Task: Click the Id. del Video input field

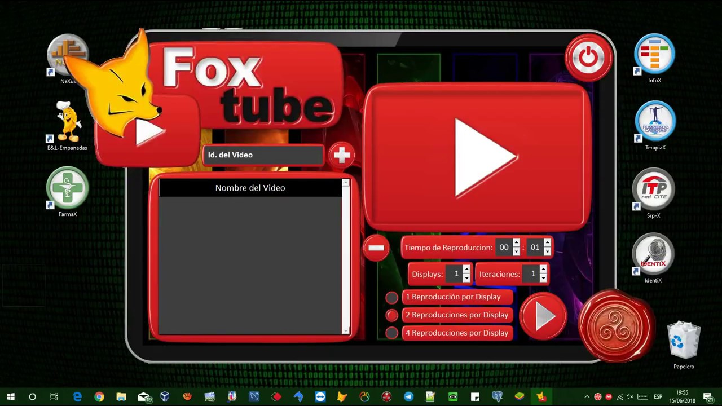Action: pyautogui.click(x=263, y=155)
